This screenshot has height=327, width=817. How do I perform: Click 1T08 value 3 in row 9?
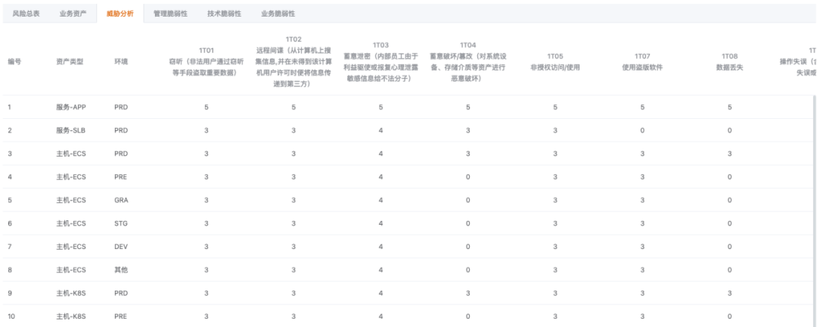[x=729, y=293]
